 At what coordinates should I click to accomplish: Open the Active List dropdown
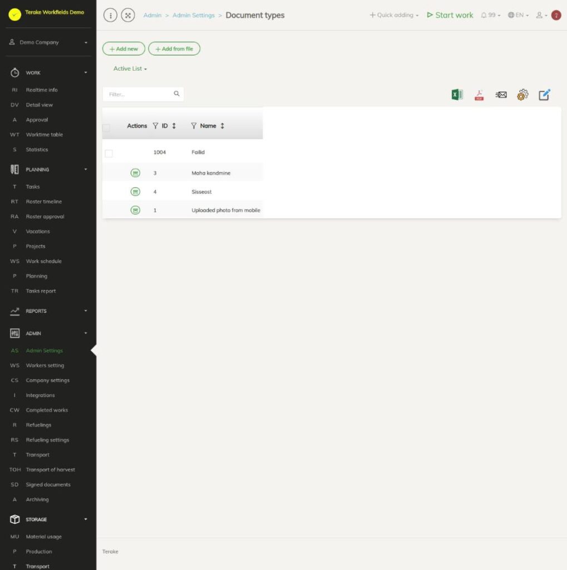tap(130, 68)
